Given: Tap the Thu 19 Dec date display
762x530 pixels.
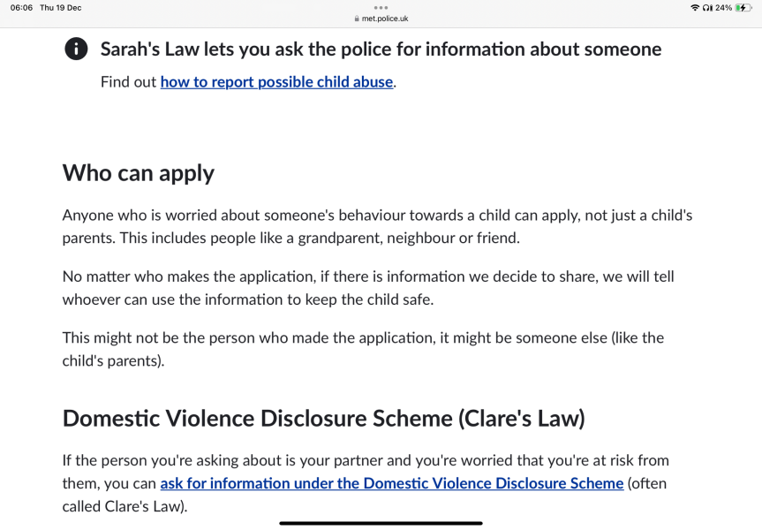Looking at the screenshot, I should [61, 8].
